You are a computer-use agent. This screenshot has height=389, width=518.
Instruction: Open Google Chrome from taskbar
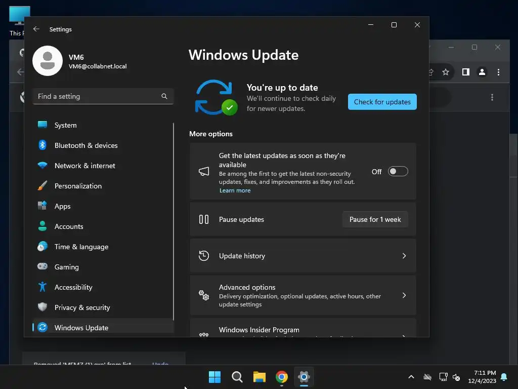click(x=282, y=377)
